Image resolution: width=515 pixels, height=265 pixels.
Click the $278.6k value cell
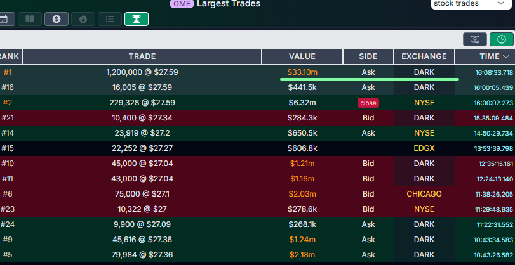(x=302, y=209)
